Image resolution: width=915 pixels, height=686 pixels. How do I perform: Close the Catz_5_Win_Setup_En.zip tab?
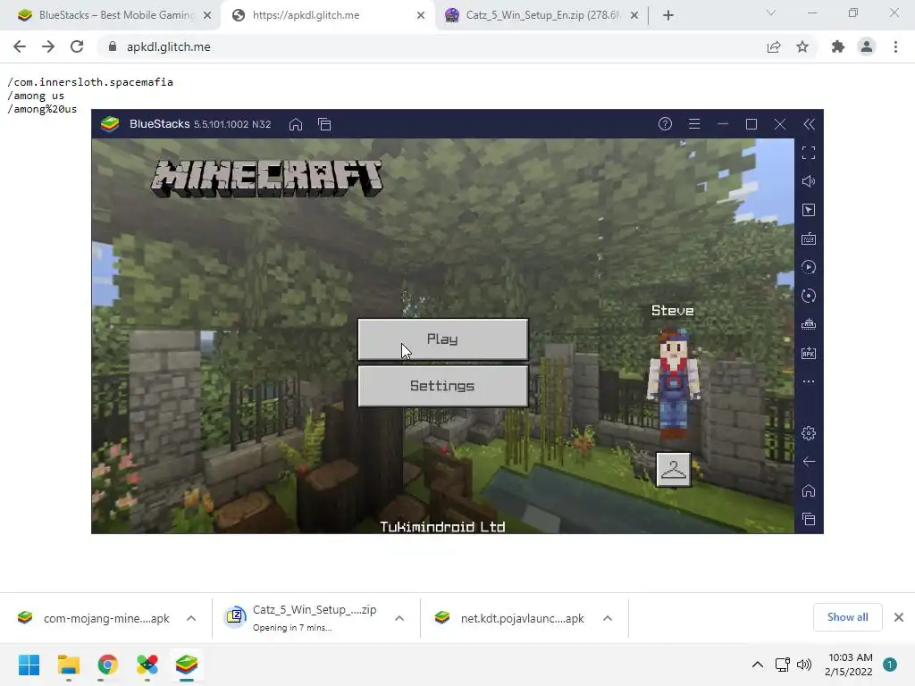coord(634,15)
